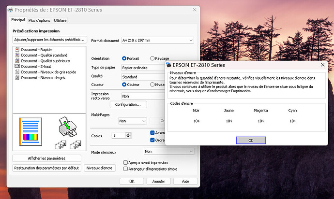The image size is (334, 199).
Task: Select the Couleur radio option
Action: (x=124, y=85)
